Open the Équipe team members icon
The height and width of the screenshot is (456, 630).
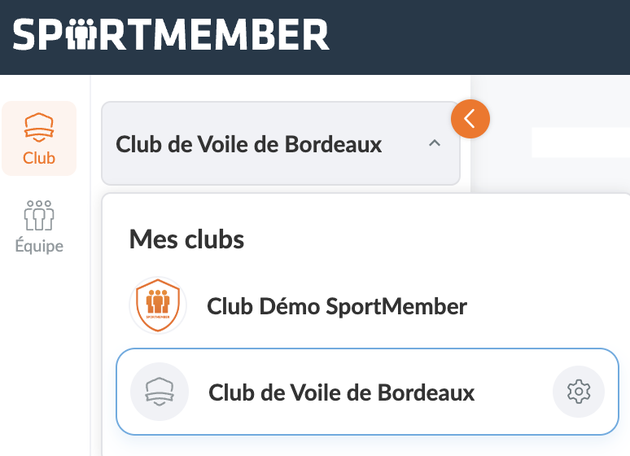[x=39, y=215]
